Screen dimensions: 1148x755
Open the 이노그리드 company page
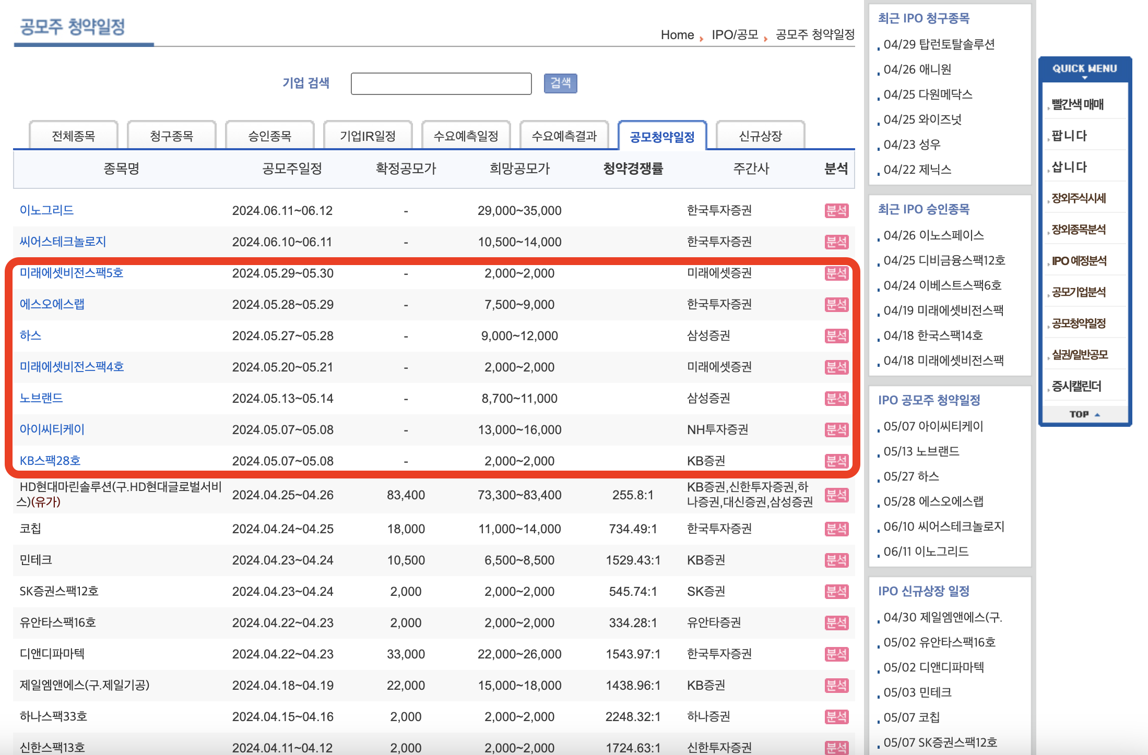tap(46, 210)
